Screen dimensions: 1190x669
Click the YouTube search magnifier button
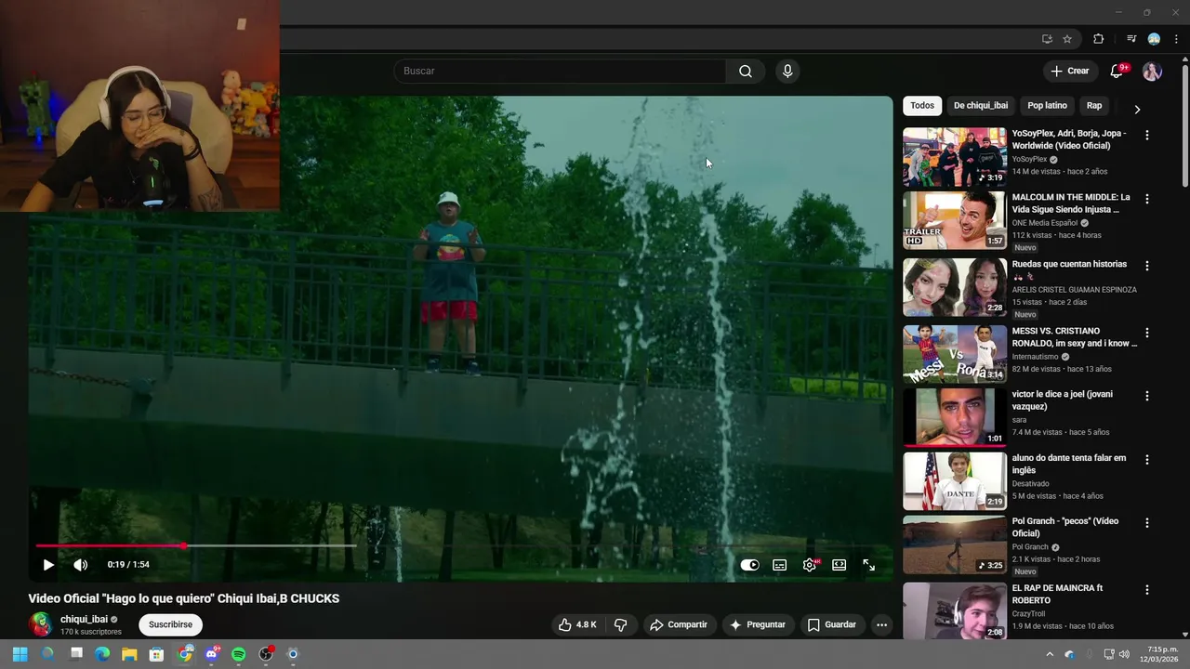click(x=746, y=72)
